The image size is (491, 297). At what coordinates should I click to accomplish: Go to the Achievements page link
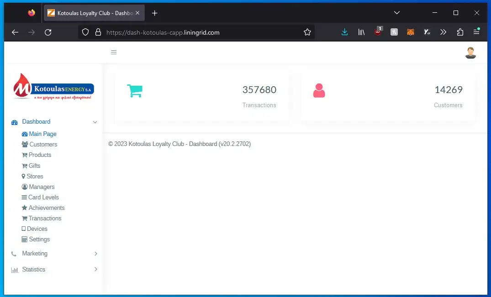coord(46,208)
